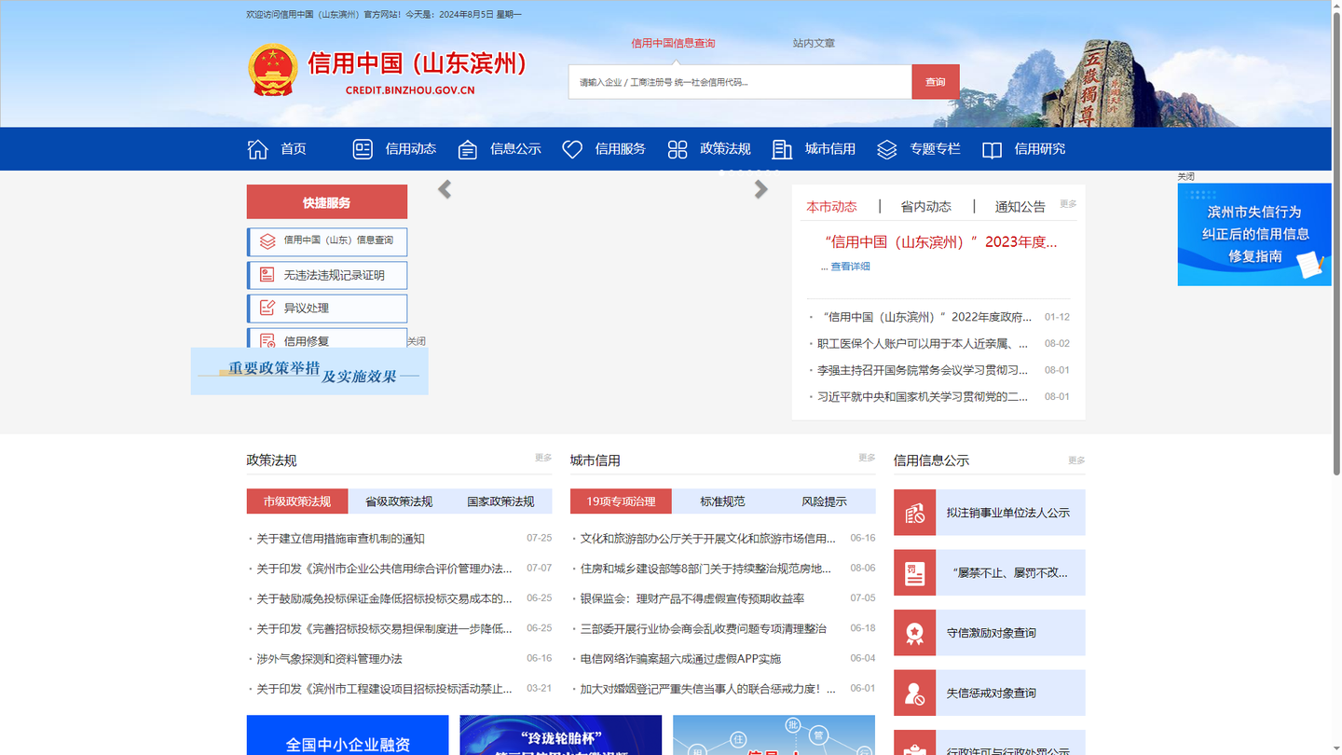Click the heart icon beside 信用服务
The height and width of the screenshot is (755, 1342).
[x=572, y=149]
